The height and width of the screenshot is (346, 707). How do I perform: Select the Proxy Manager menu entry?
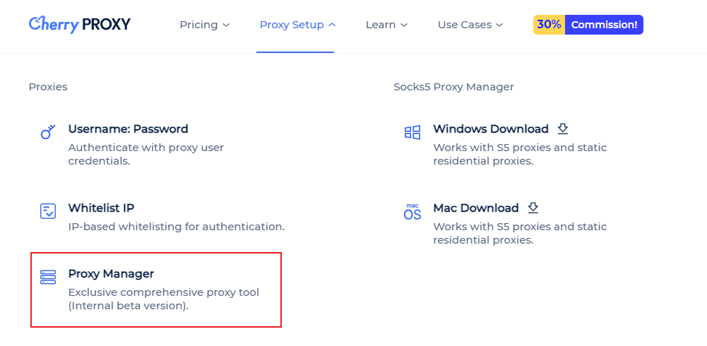[111, 274]
